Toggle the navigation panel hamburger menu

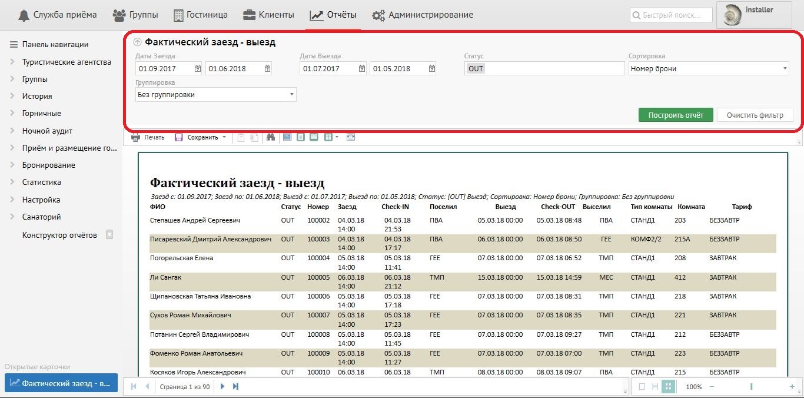pyautogui.click(x=13, y=45)
